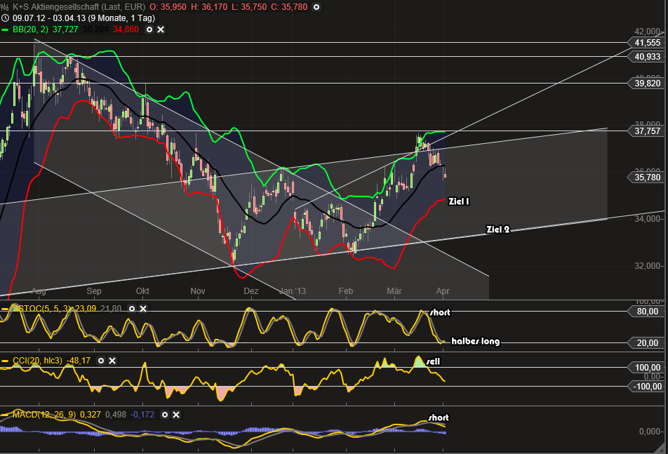Open settings circle next to OHLC values
Image resolution: width=668 pixels, height=454 pixels.
tap(316, 7)
